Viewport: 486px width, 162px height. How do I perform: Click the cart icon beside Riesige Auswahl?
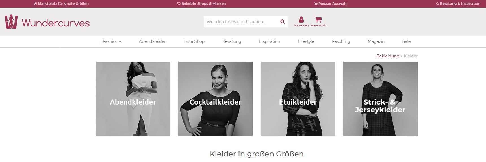click(316, 4)
